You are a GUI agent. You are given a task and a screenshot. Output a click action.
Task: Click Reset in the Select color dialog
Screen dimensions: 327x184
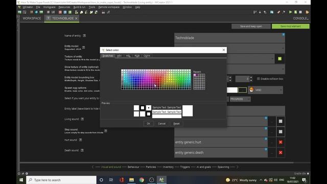click(176, 124)
